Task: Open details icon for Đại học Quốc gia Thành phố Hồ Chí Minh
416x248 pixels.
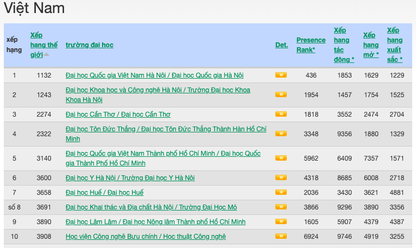Action: [x=281, y=158]
